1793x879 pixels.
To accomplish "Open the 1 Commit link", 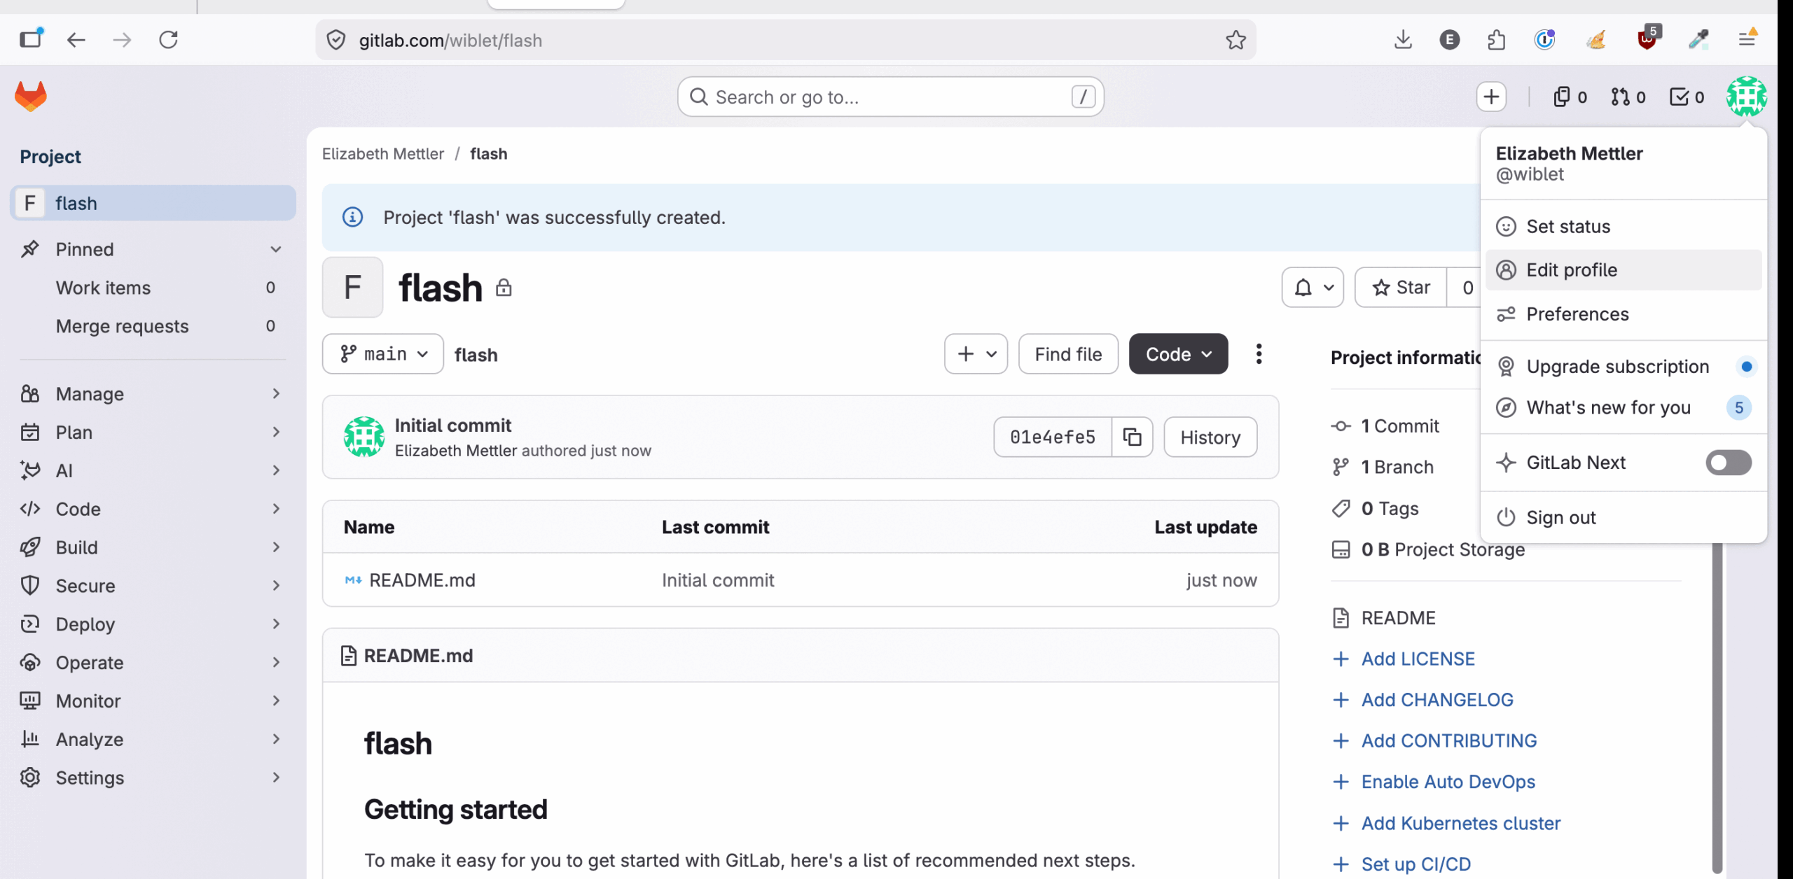I will (x=1399, y=426).
